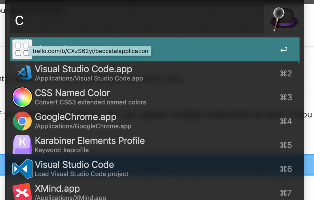Click the ⌘2 shortcut label
The image size is (314, 200).
coord(286,73)
